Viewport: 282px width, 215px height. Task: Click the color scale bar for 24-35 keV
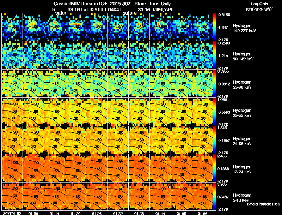(x=214, y=140)
